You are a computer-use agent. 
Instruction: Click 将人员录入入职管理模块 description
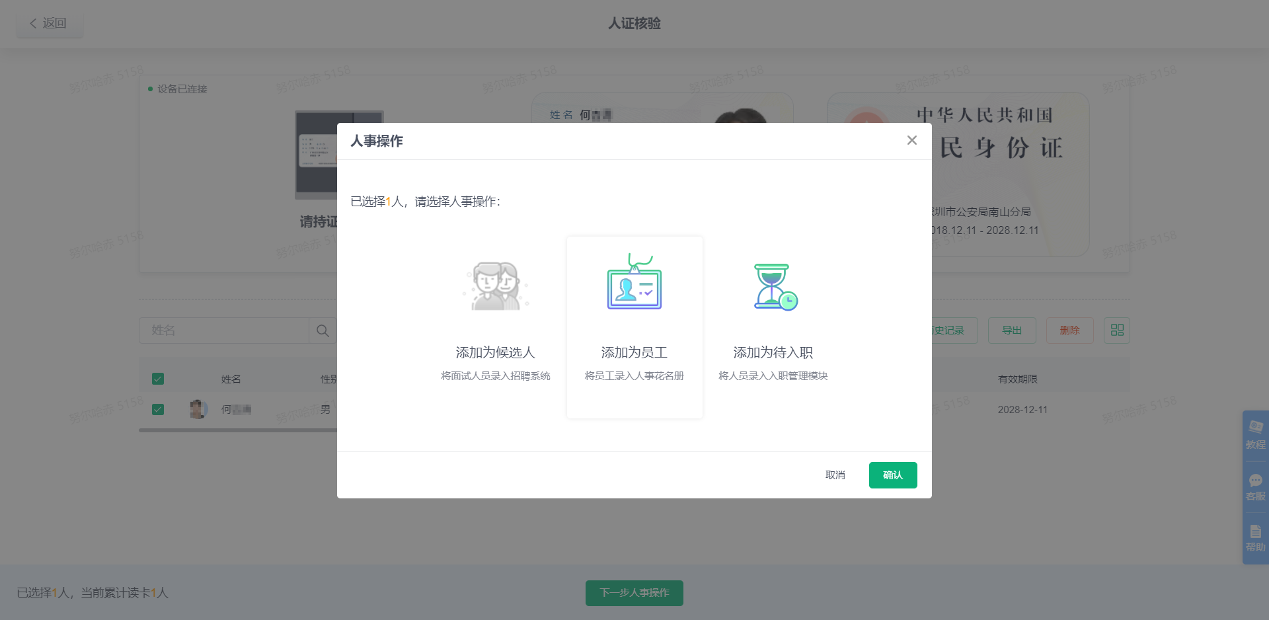(x=773, y=375)
